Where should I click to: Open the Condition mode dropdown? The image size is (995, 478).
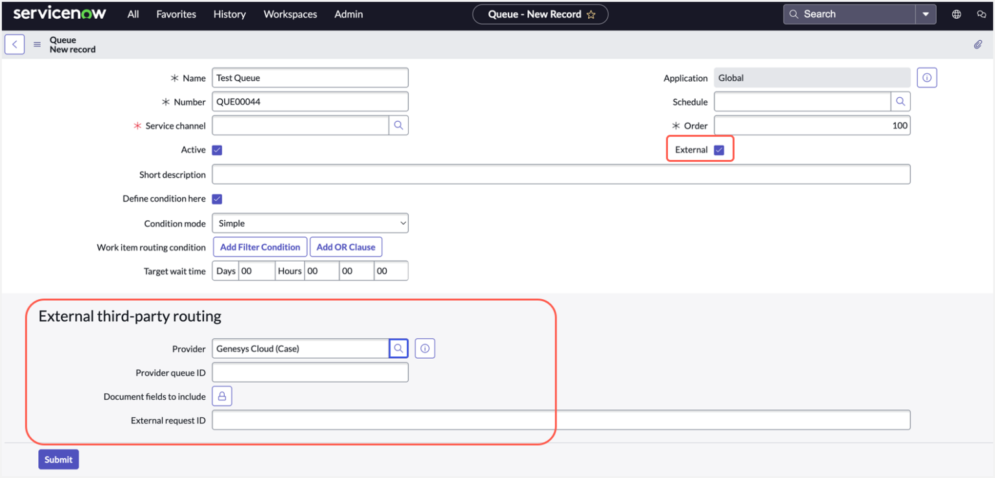(310, 223)
